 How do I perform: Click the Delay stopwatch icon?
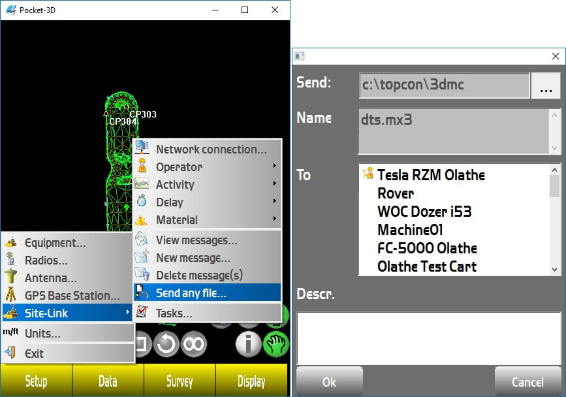click(x=142, y=201)
